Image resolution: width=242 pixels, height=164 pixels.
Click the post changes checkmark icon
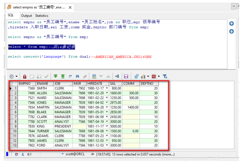[47, 76]
